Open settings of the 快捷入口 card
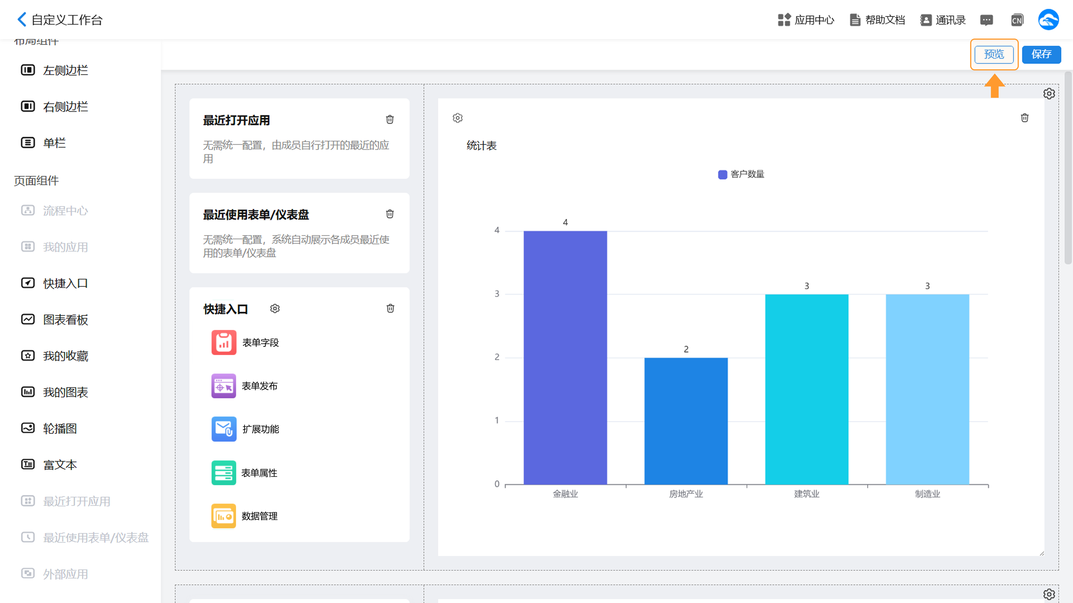Viewport: 1073px width, 603px height. [275, 308]
